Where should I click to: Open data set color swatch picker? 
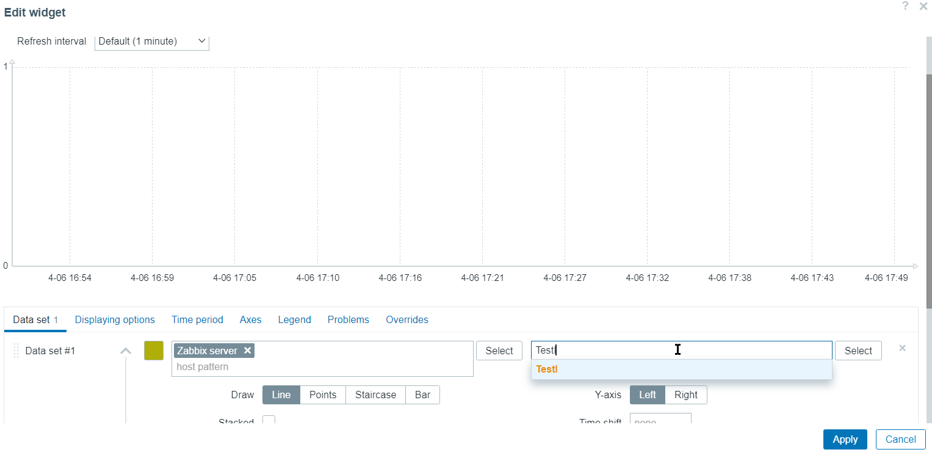pos(154,351)
